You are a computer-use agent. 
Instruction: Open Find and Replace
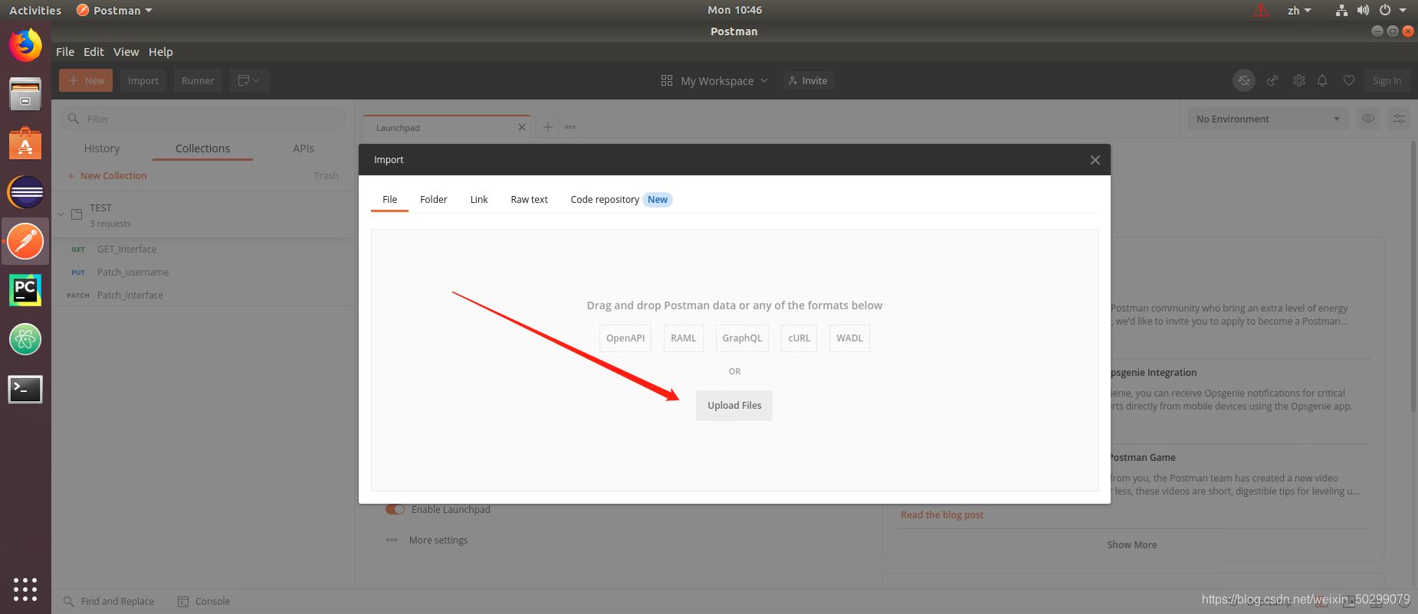pyautogui.click(x=109, y=601)
